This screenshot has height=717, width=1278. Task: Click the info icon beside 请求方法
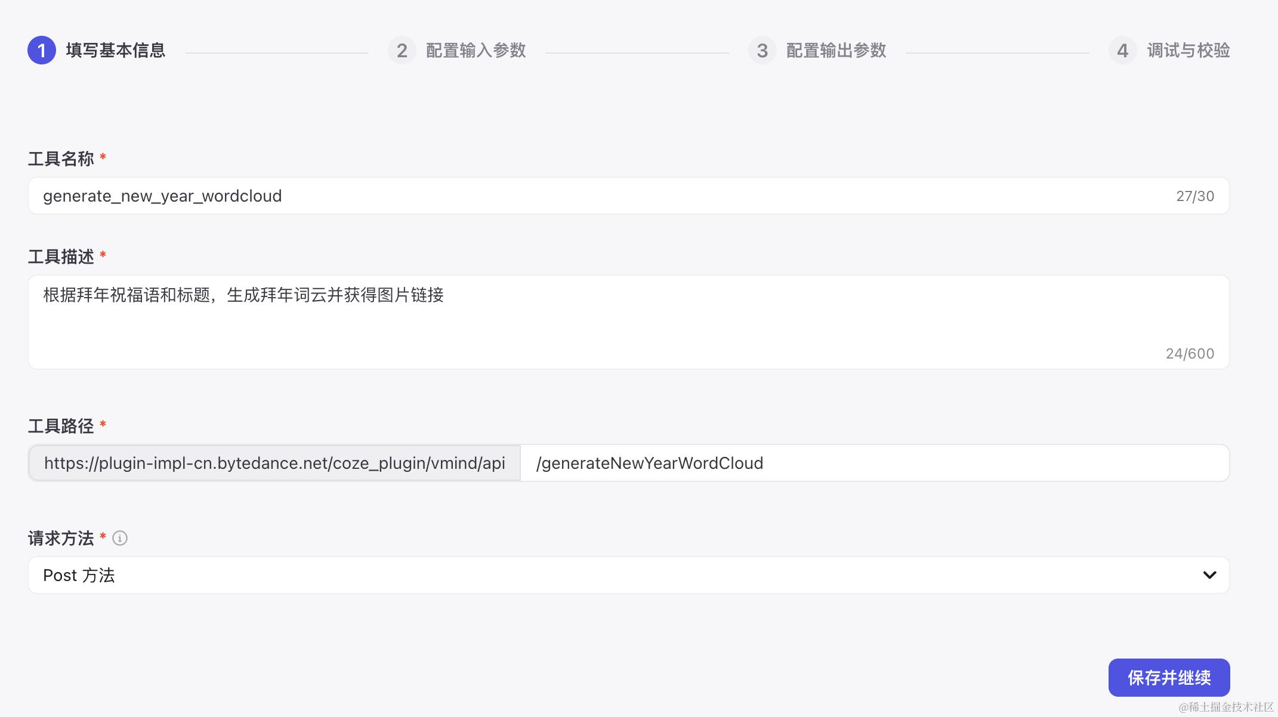pyautogui.click(x=120, y=538)
